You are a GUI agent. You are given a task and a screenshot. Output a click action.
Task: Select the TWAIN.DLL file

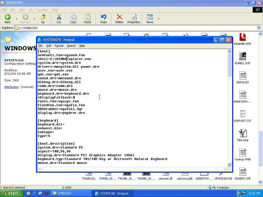pyautogui.click(x=89, y=176)
